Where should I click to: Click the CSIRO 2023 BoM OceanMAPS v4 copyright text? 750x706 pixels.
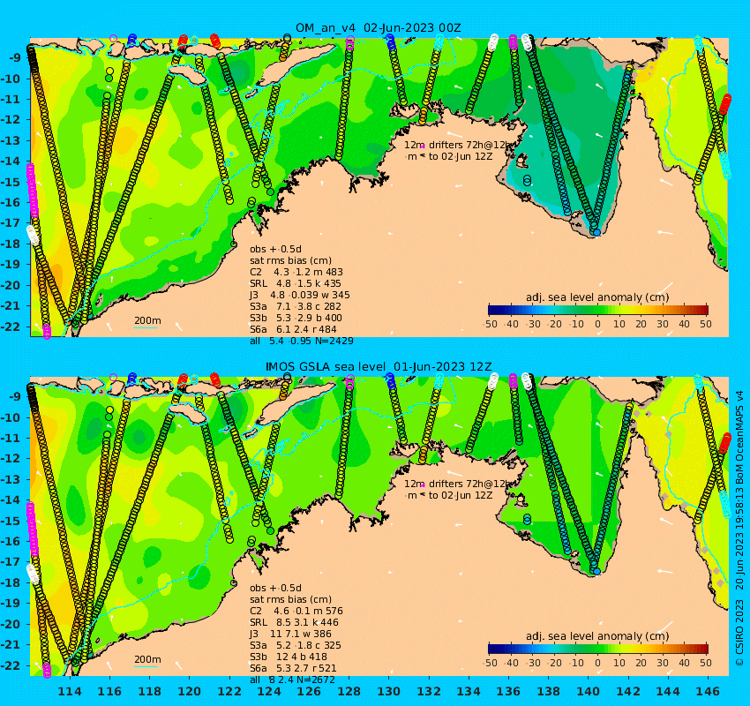click(739, 528)
